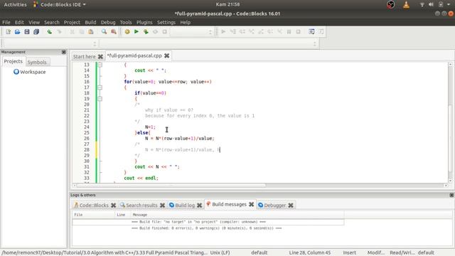This screenshot has height=256, width=455.
Task: Open the Settings menu
Action: 166,22
